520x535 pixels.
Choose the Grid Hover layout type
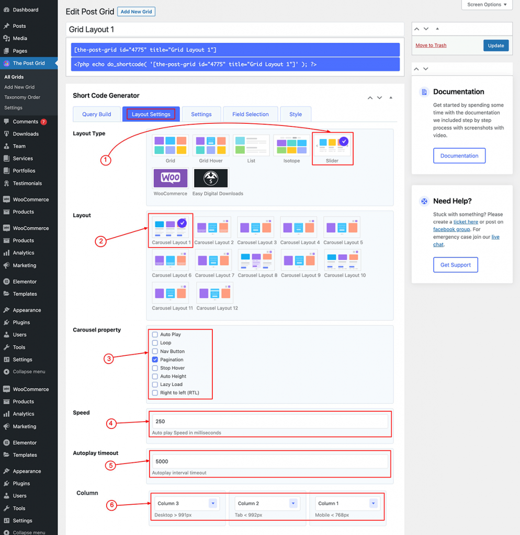pos(210,146)
